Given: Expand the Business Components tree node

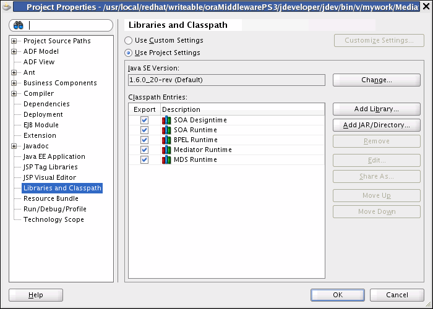Looking at the screenshot, I should coord(14,83).
